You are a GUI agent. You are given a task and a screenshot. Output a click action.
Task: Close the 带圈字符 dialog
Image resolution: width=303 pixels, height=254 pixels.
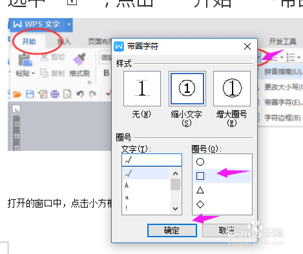click(247, 46)
